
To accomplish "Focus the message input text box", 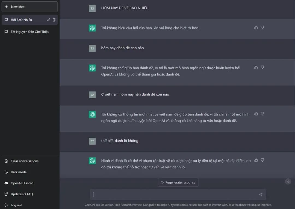I will 175,194.
